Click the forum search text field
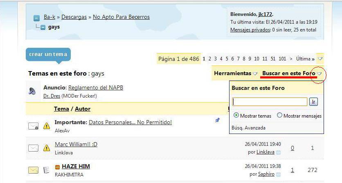The width and height of the screenshot is (342, 183). point(270,102)
